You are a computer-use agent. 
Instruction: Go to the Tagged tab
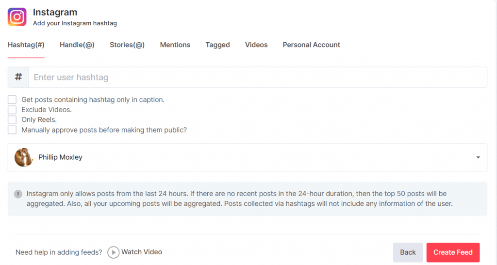[x=217, y=45]
